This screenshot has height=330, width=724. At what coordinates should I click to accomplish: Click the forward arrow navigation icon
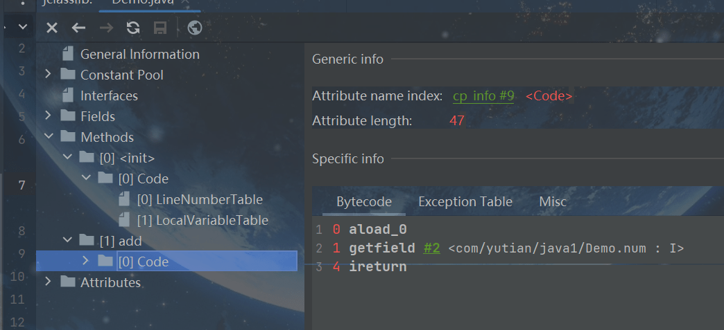point(106,28)
